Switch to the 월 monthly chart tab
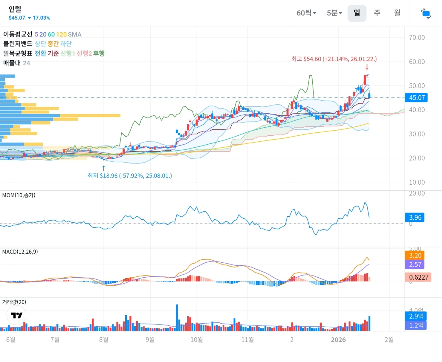This screenshot has height=362, width=442. tap(397, 13)
